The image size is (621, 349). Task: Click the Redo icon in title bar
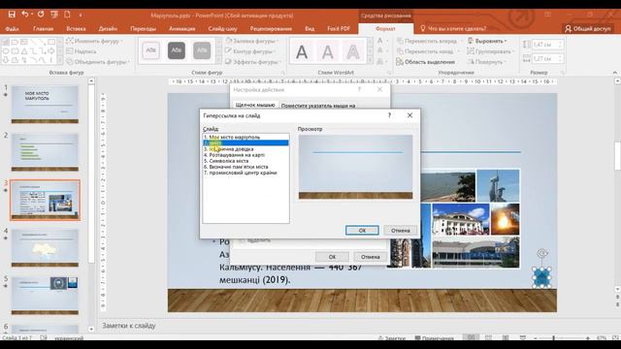pos(41,15)
